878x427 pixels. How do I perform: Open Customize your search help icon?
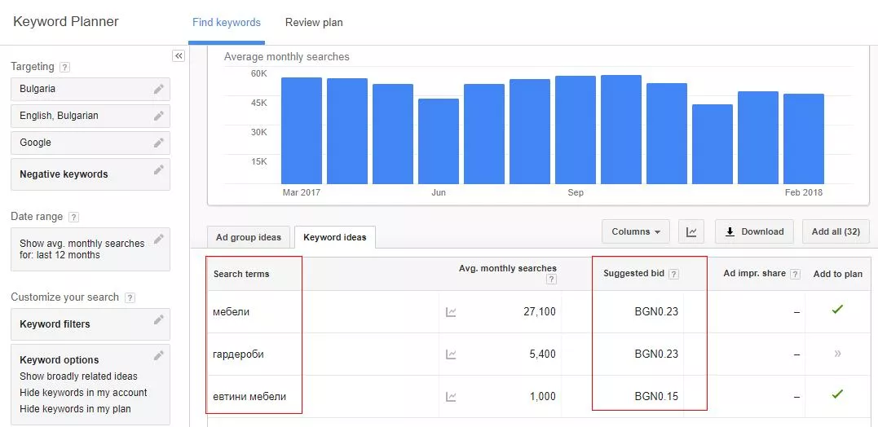[130, 297]
